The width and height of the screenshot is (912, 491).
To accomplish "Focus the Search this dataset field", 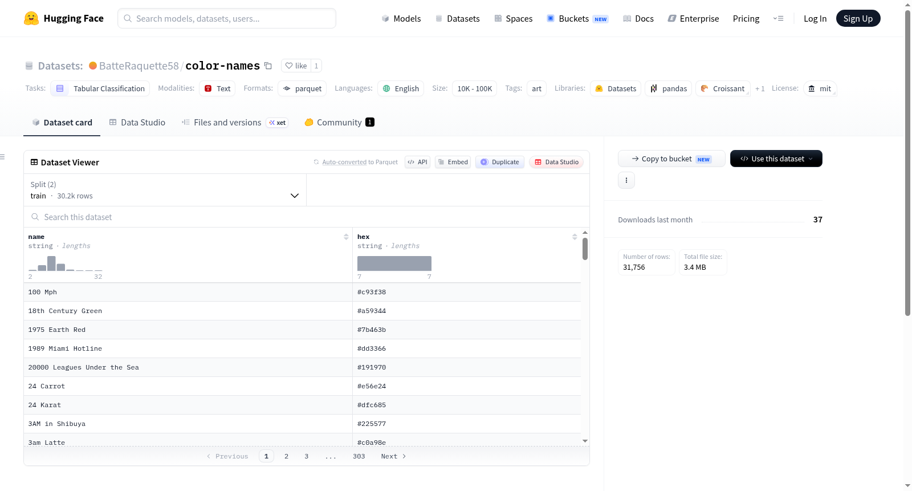I will (x=307, y=217).
